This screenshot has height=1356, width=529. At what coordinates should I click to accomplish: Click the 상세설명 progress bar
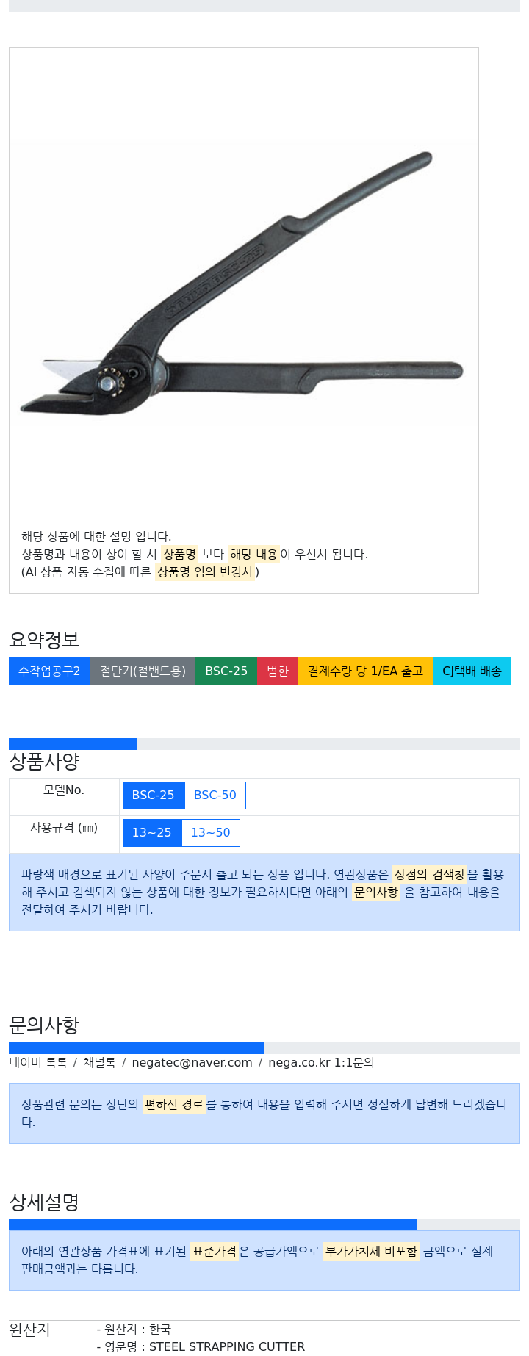(x=264, y=1225)
